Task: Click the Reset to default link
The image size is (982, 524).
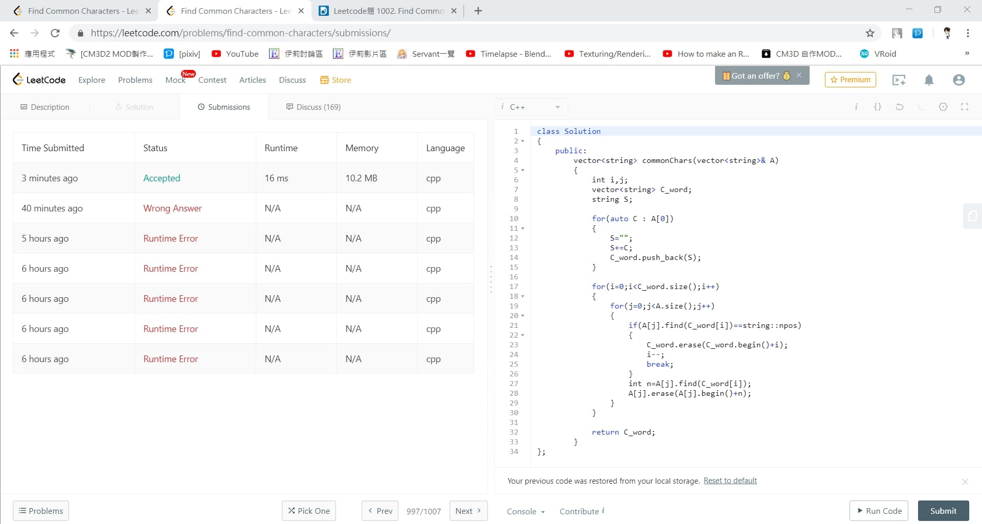Action: pyautogui.click(x=730, y=481)
